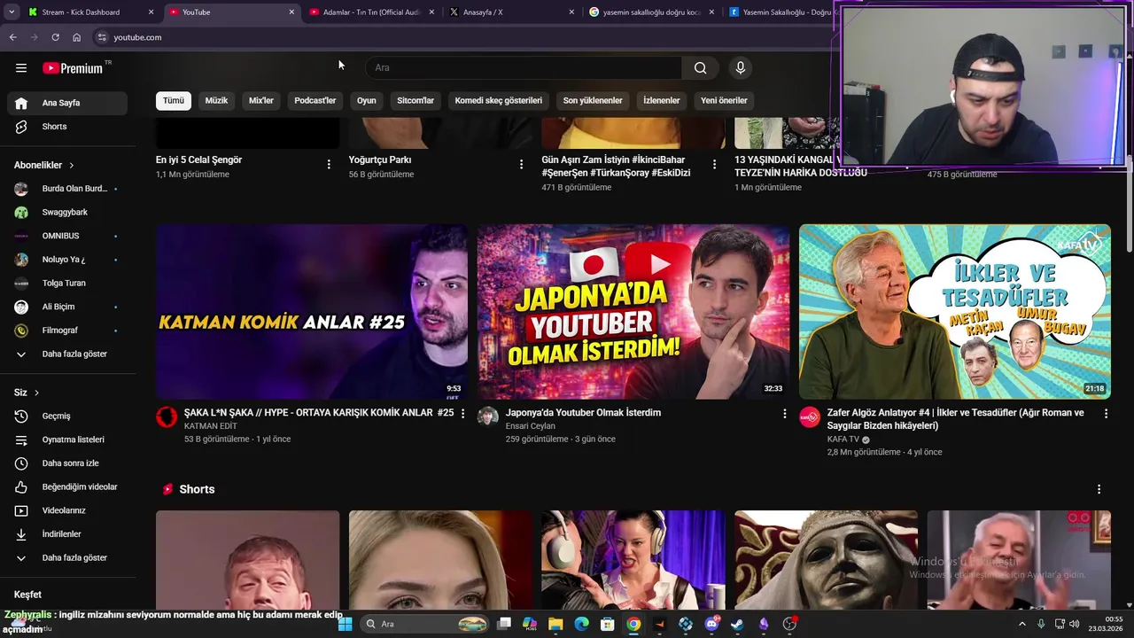Switch to Adamlar - Tın Tın browser tab
The height and width of the screenshot is (638, 1134).
[x=372, y=12]
